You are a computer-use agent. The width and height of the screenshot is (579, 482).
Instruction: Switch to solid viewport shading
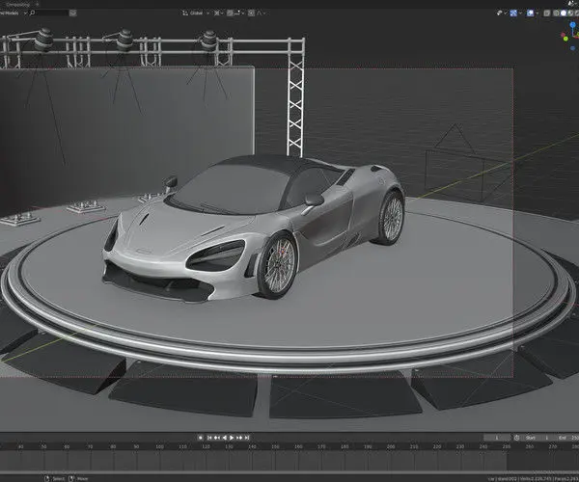point(564,13)
